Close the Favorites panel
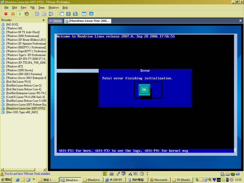This screenshot has width=244, height=183. tap(44, 20)
